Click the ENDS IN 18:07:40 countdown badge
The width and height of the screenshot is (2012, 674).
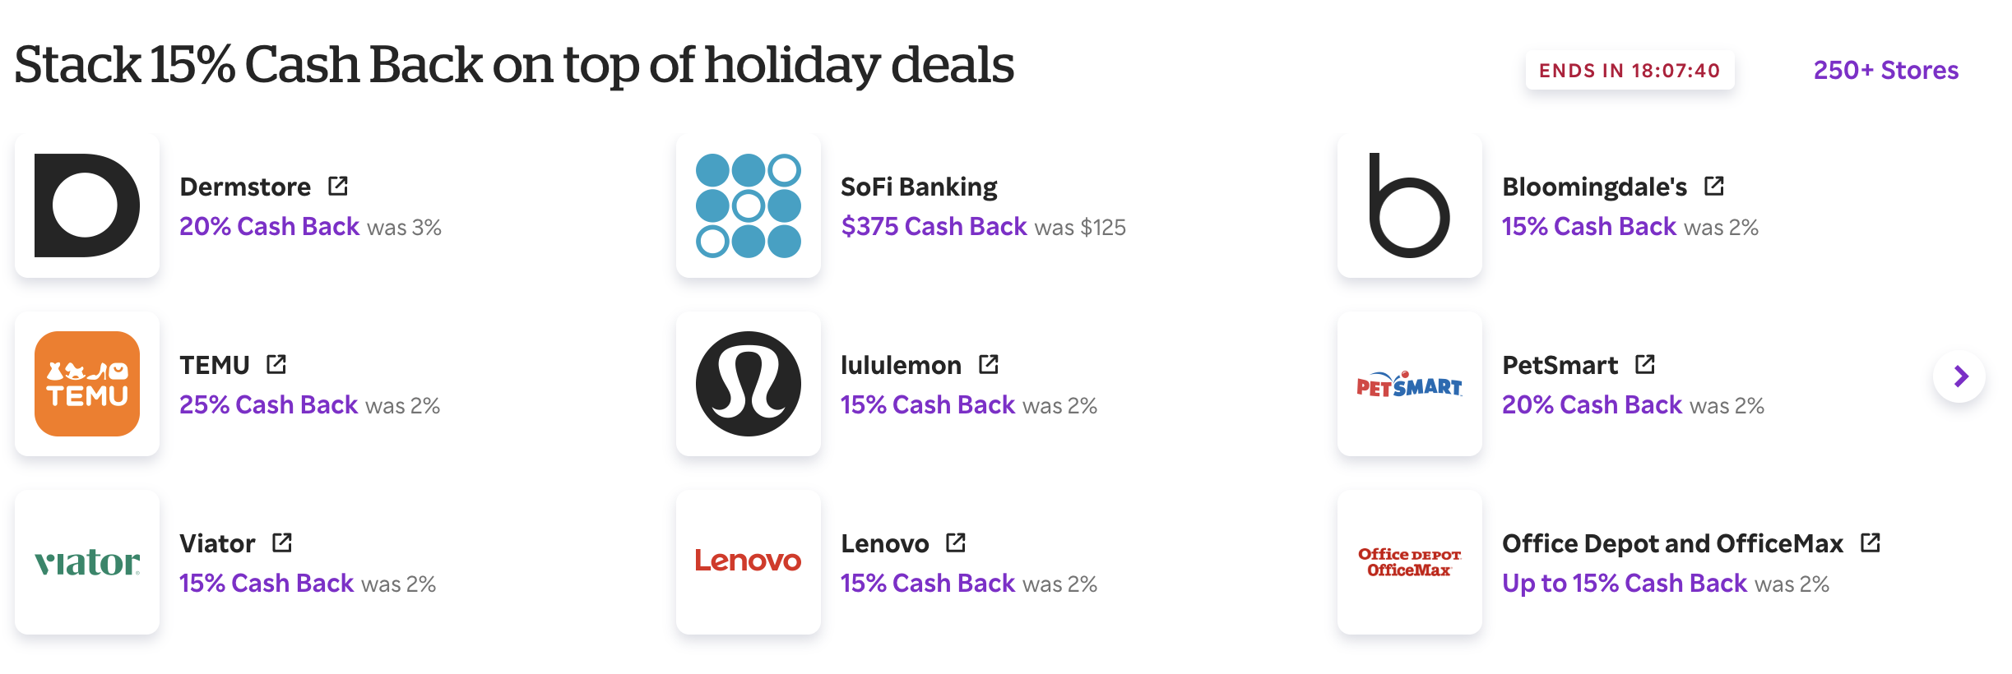coord(1630,71)
